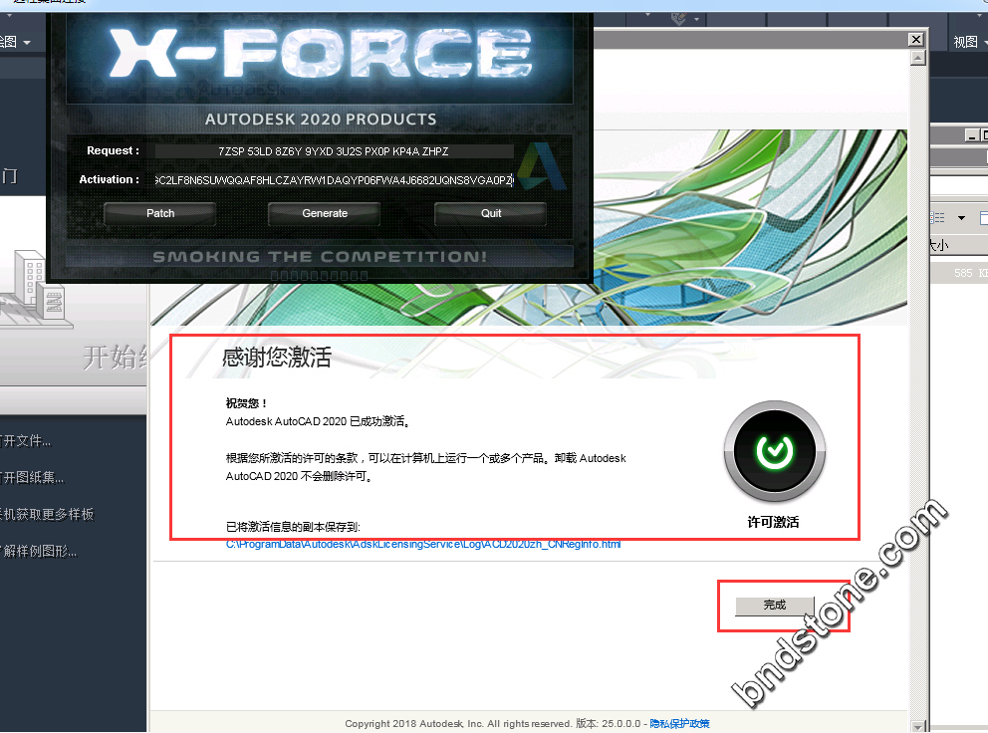Click inside the Request code field
This screenshot has height=733, width=988.
pos(334,151)
